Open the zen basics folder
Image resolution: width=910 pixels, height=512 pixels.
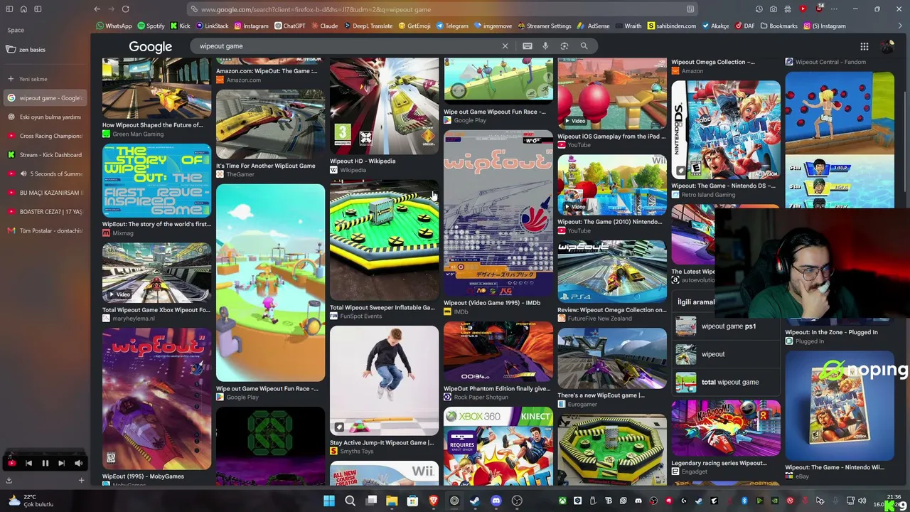(x=44, y=50)
